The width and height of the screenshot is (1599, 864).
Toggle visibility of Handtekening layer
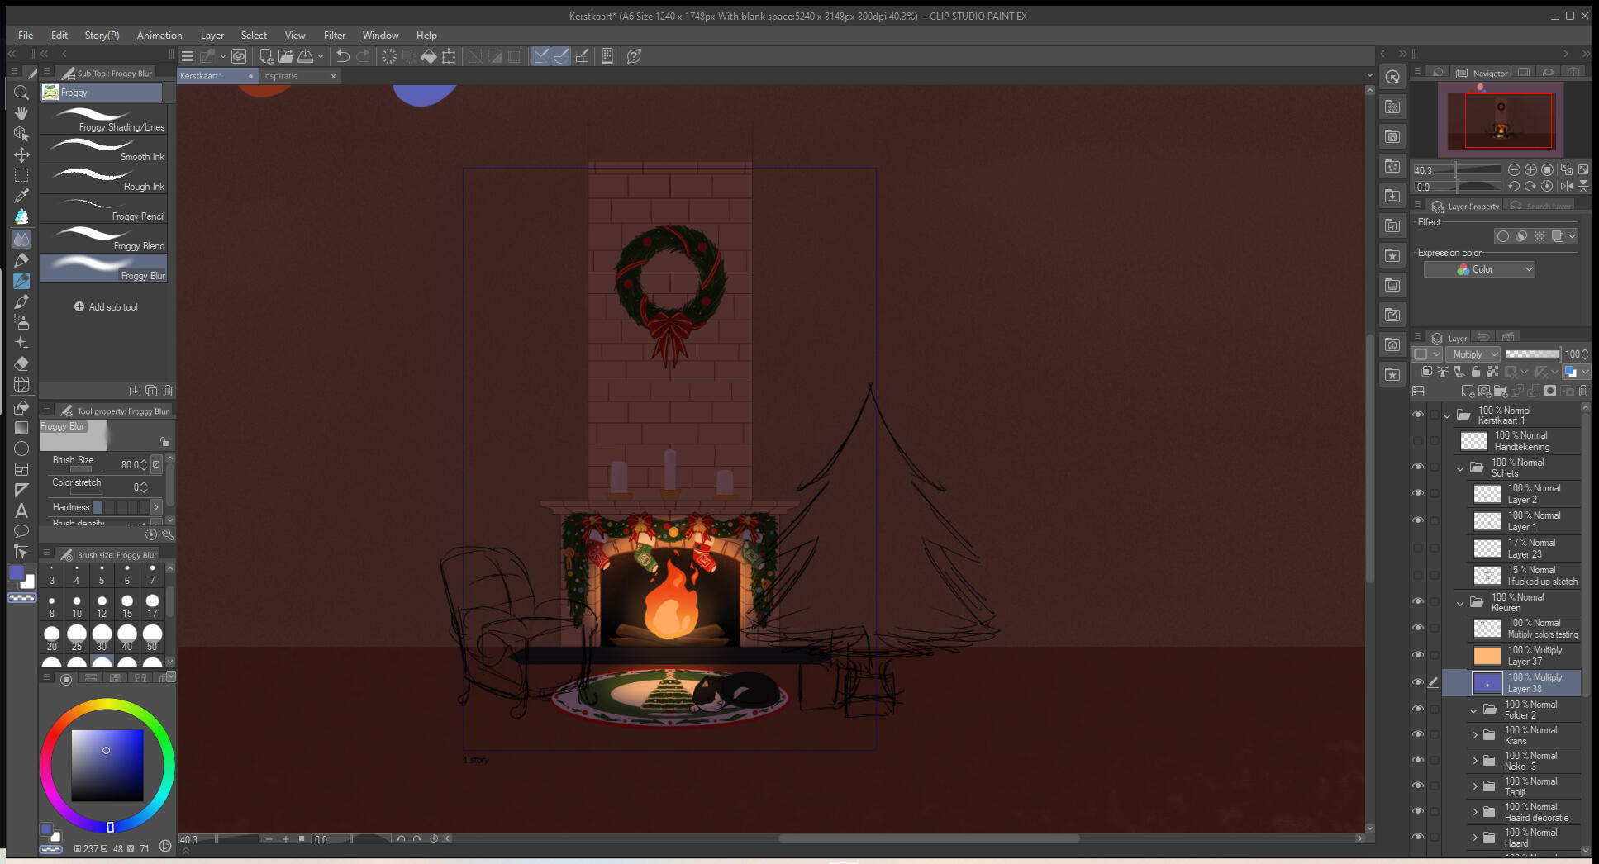[1418, 441]
